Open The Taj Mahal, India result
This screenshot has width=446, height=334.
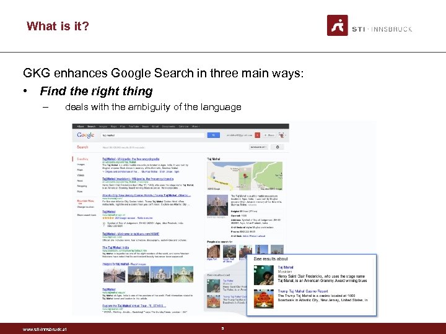click(115, 247)
